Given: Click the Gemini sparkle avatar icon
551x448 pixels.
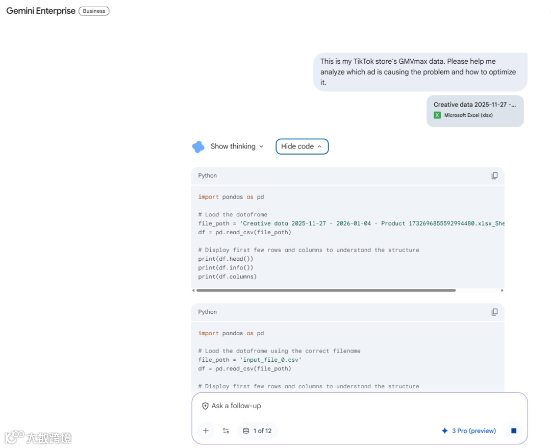Looking at the screenshot, I should [198, 146].
